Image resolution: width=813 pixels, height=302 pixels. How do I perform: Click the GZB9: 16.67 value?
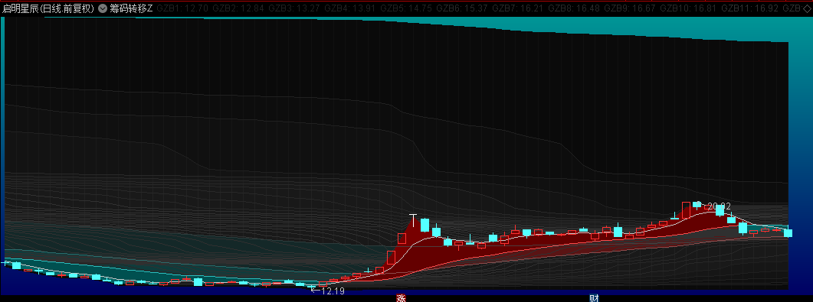coord(631,8)
